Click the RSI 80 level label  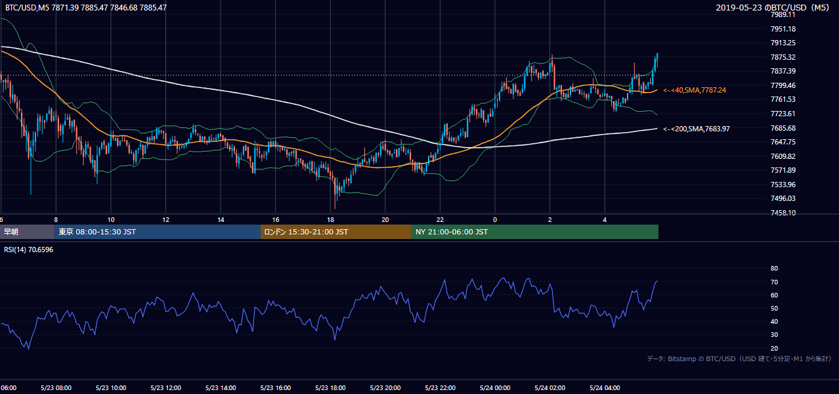[774, 269]
